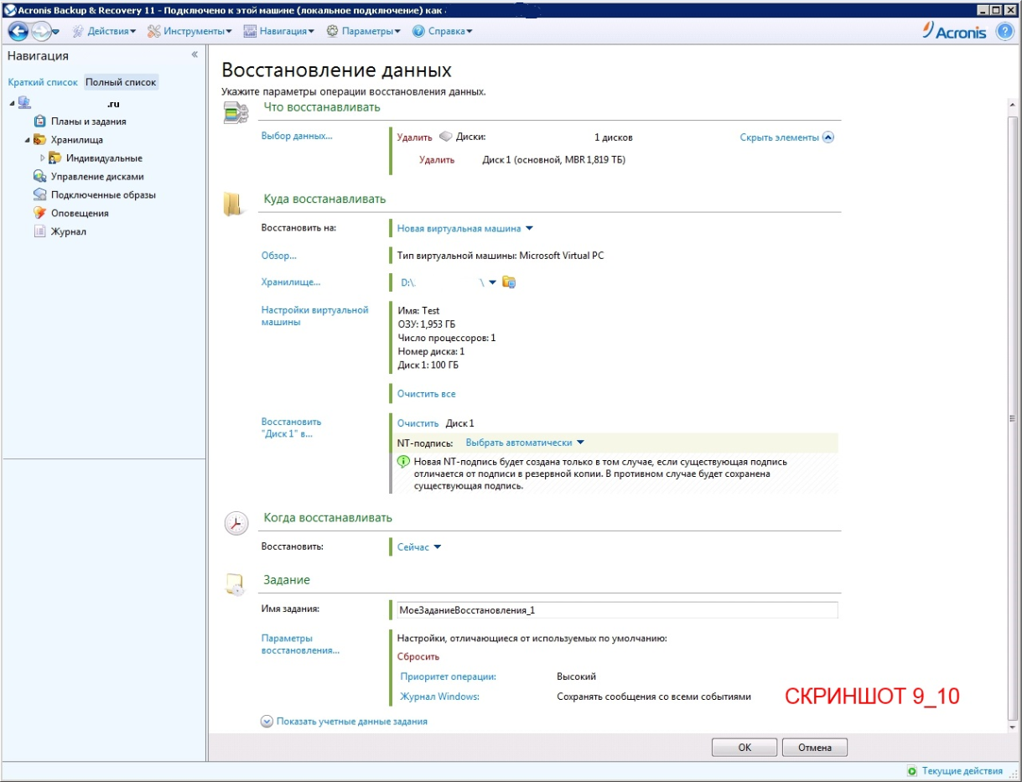Open the Новая виртуальная машина dropdown
Screen dimensions: 1022x782
[x=529, y=228]
